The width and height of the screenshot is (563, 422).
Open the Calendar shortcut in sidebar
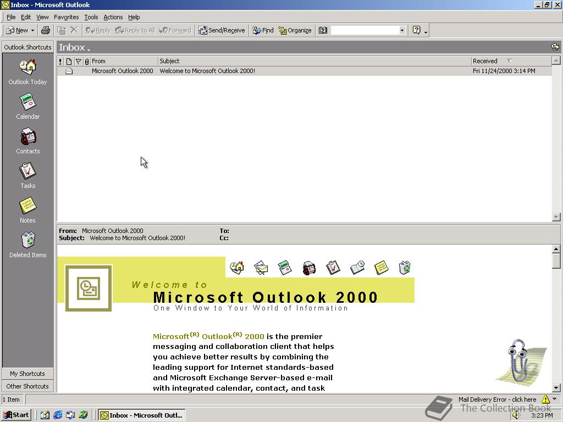click(27, 107)
